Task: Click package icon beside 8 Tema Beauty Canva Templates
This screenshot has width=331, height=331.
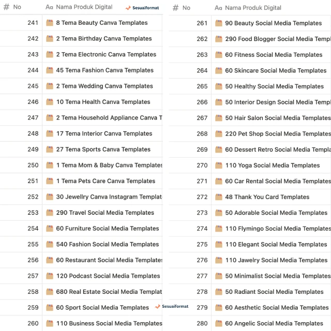Action: tap(50, 23)
